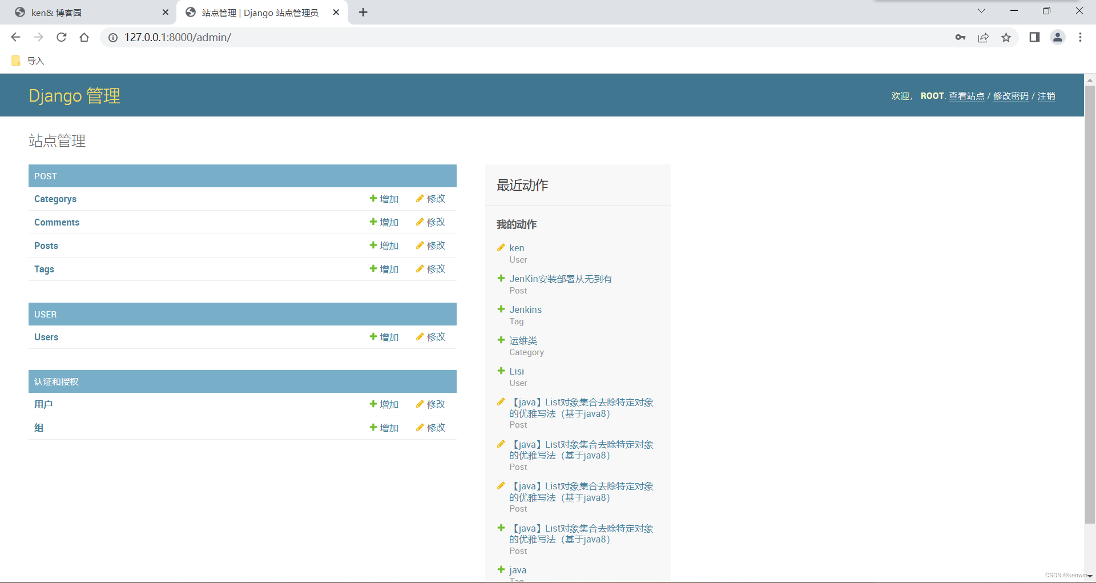Viewport: 1096px width, 583px height.
Task: Open the 认证和授权 section header
Action: [57, 381]
